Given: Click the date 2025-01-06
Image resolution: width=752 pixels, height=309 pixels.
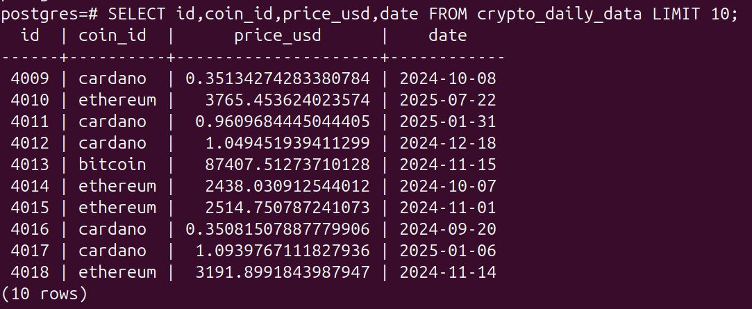Looking at the screenshot, I should 447,251.
